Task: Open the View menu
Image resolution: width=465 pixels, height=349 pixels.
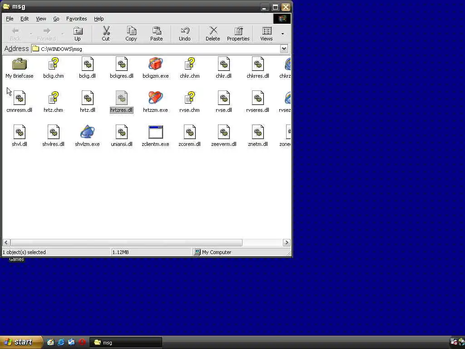Action: tap(41, 19)
